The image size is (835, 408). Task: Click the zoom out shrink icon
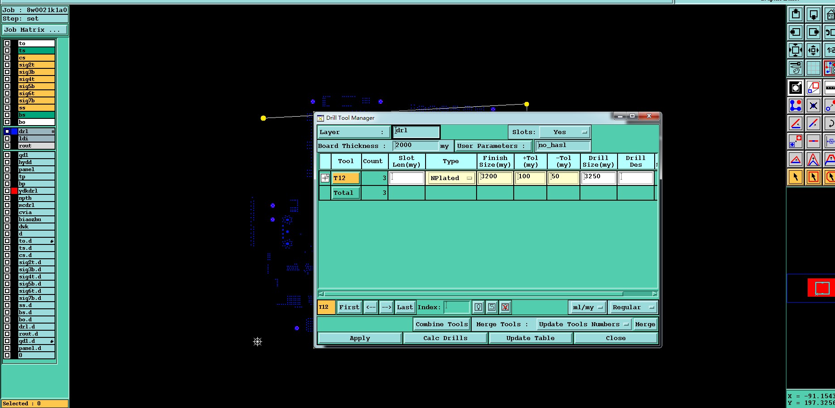click(814, 50)
